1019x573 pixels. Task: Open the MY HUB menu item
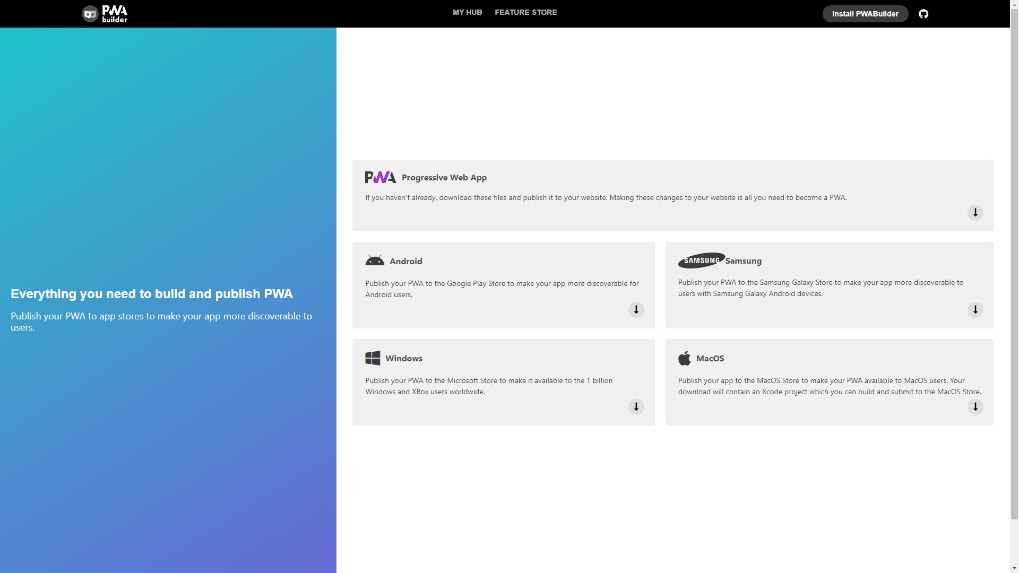[x=467, y=12]
